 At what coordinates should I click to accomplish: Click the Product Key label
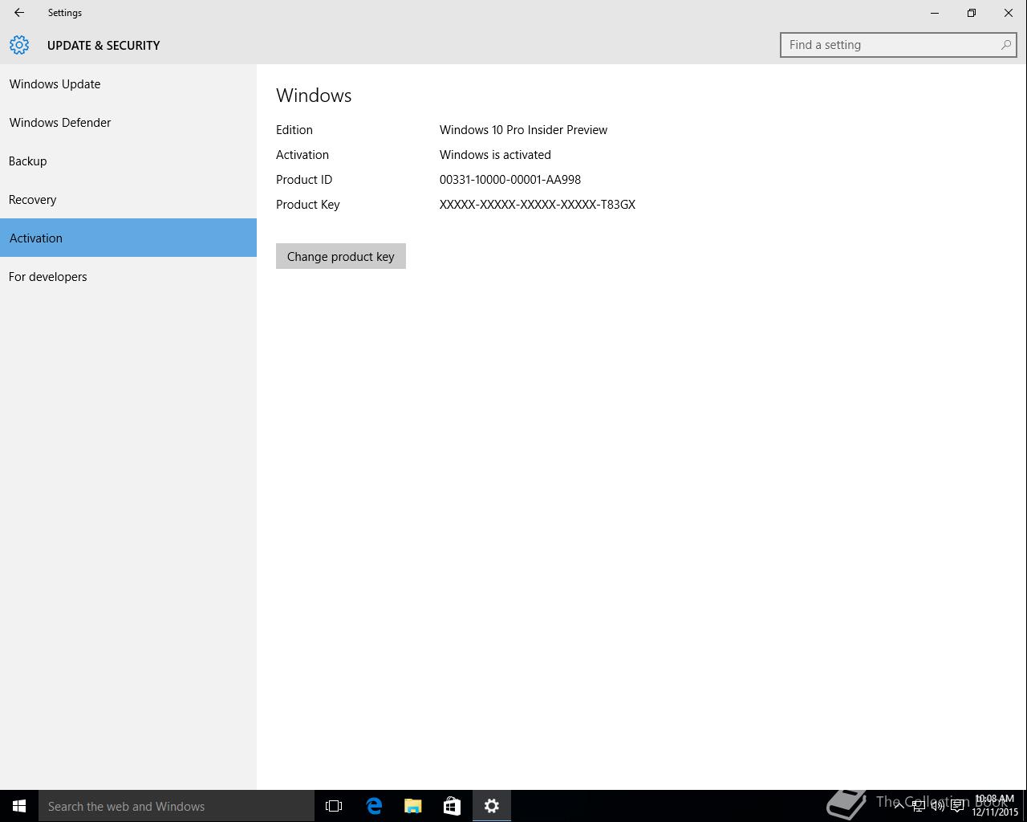pos(308,205)
